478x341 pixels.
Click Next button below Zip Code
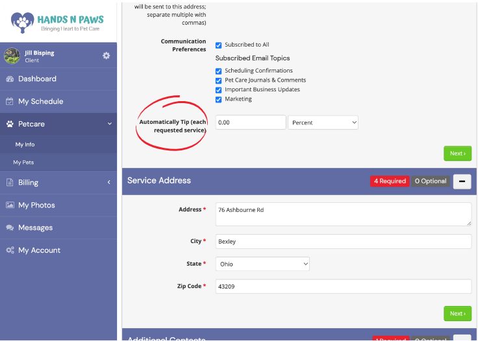pyautogui.click(x=458, y=314)
